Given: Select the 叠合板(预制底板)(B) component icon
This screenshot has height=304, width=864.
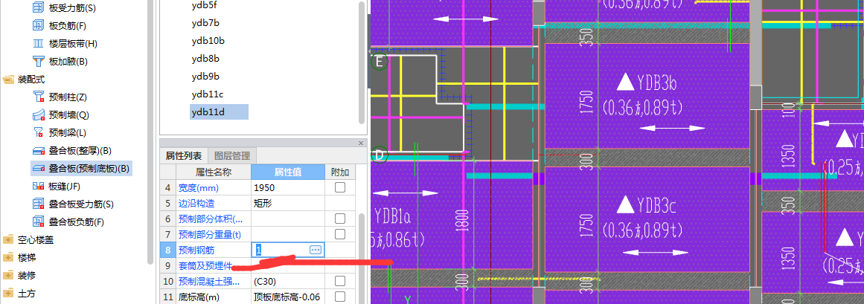Looking at the screenshot, I should (38, 168).
